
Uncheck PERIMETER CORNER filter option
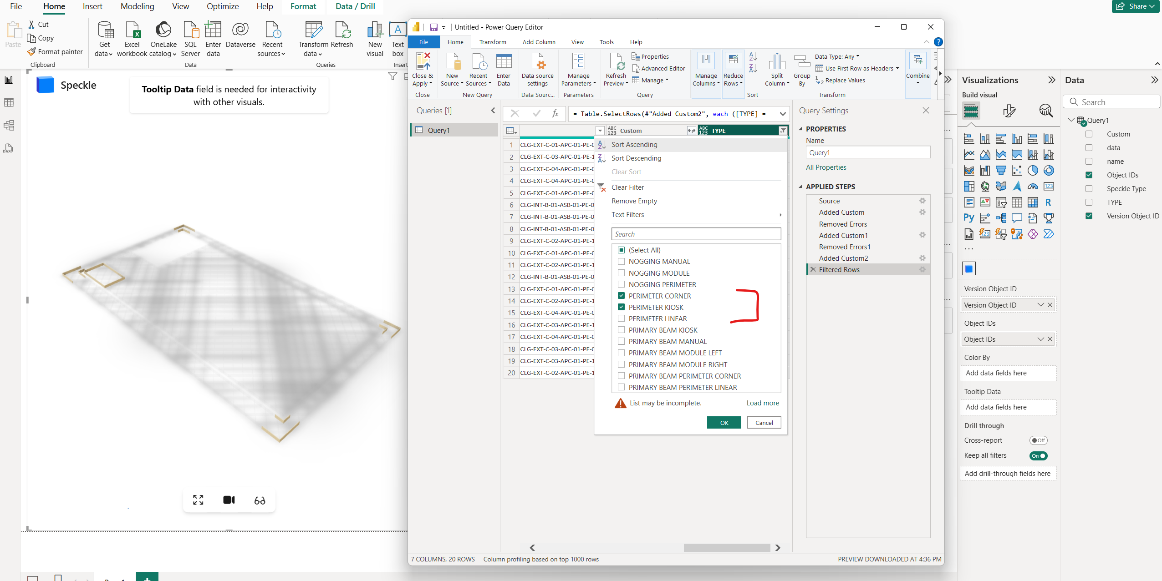click(x=621, y=296)
